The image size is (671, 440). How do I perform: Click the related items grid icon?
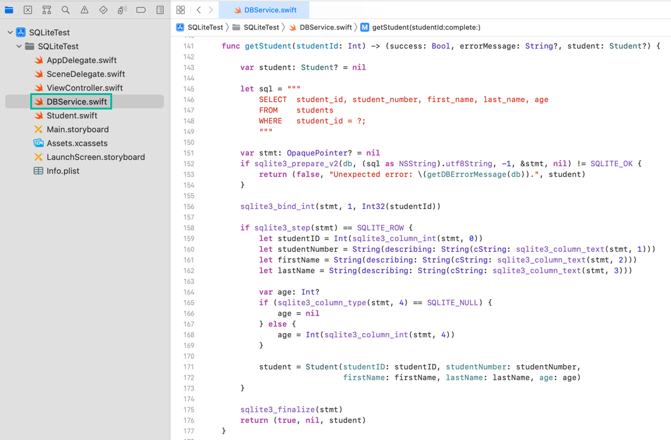tap(181, 10)
